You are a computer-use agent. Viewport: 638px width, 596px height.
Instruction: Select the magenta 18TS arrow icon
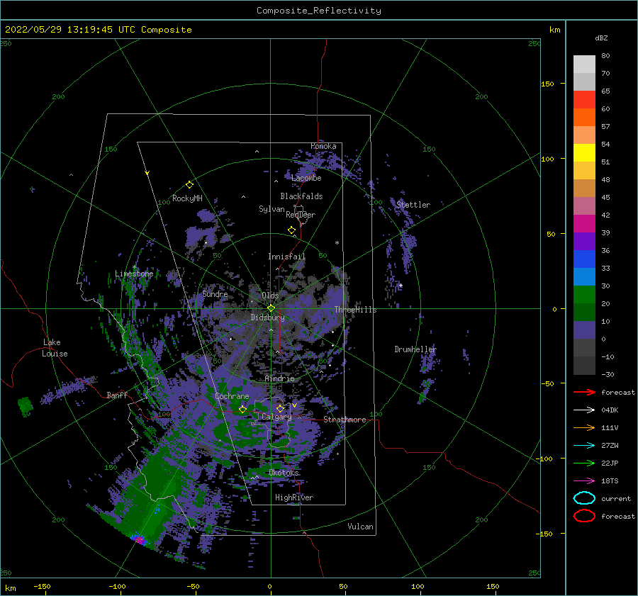tap(584, 481)
